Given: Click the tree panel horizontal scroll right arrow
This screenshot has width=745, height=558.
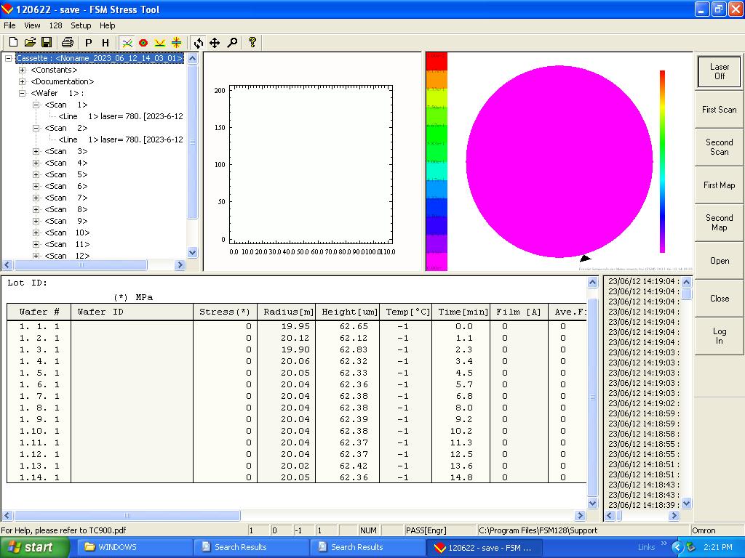Looking at the screenshot, I should (180, 264).
